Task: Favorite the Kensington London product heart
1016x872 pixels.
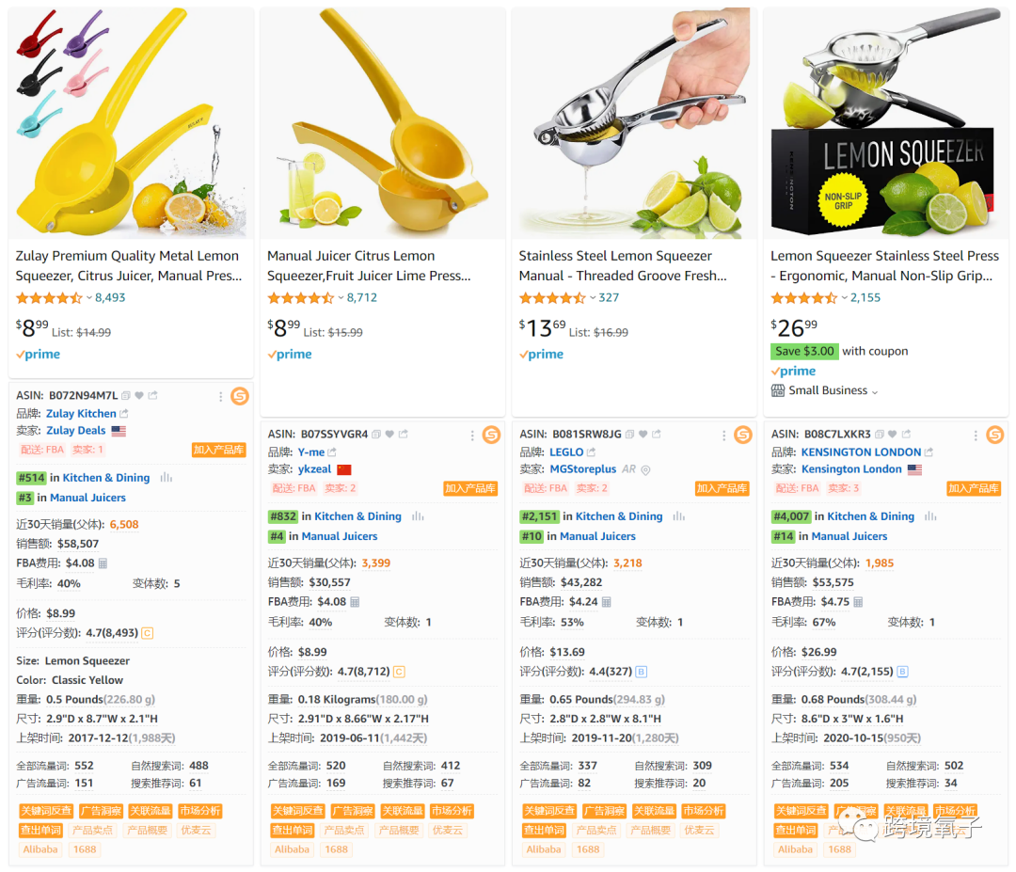Action: pyautogui.click(x=892, y=434)
